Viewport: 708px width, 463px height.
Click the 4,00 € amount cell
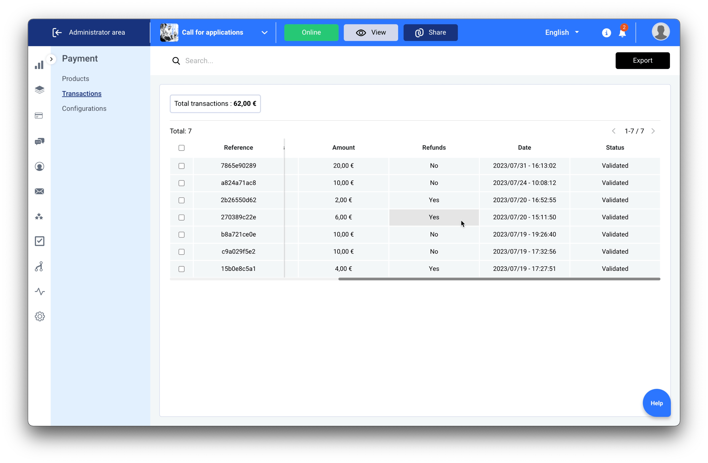pos(343,269)
